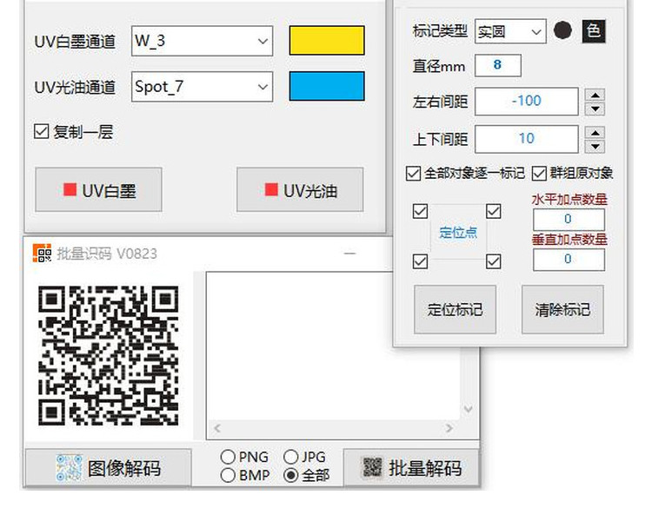Toggle the 复制一层 checkbox

[41, 131]
